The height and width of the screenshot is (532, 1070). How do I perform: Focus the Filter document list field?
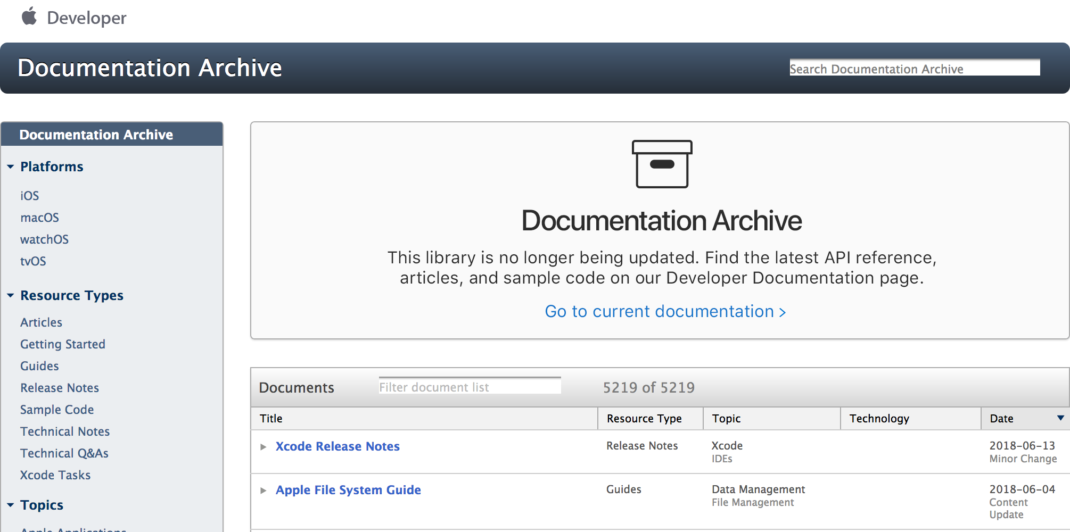coord(470,386)
